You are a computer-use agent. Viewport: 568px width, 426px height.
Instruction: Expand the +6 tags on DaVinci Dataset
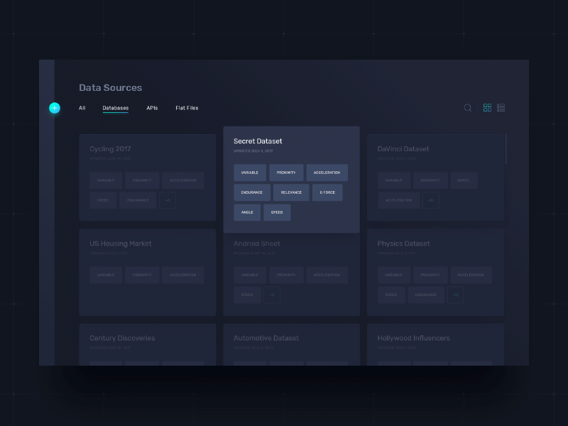(432, 200)
